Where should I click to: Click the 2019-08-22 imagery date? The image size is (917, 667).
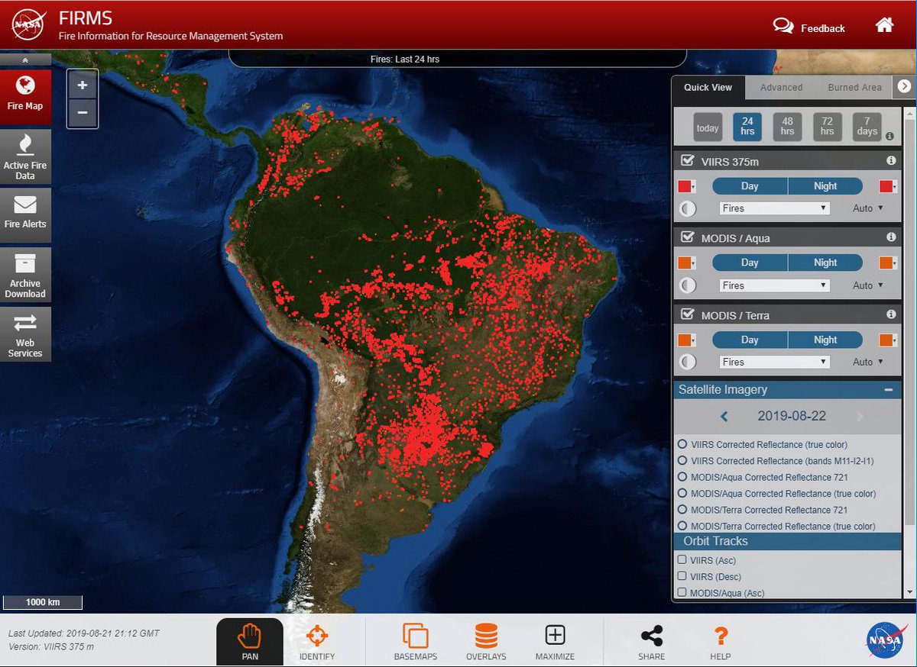tap(792, 417)
